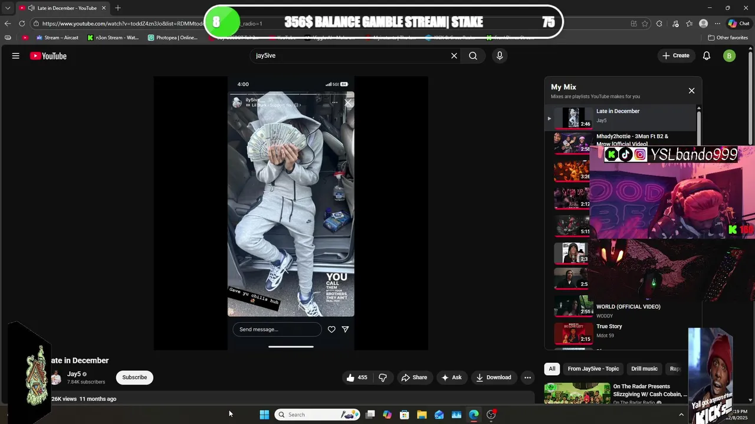Open the browser settings ellipsis menu
This screenshot has height=424, width=755.
pyautogui.click(x=717, y=24)
